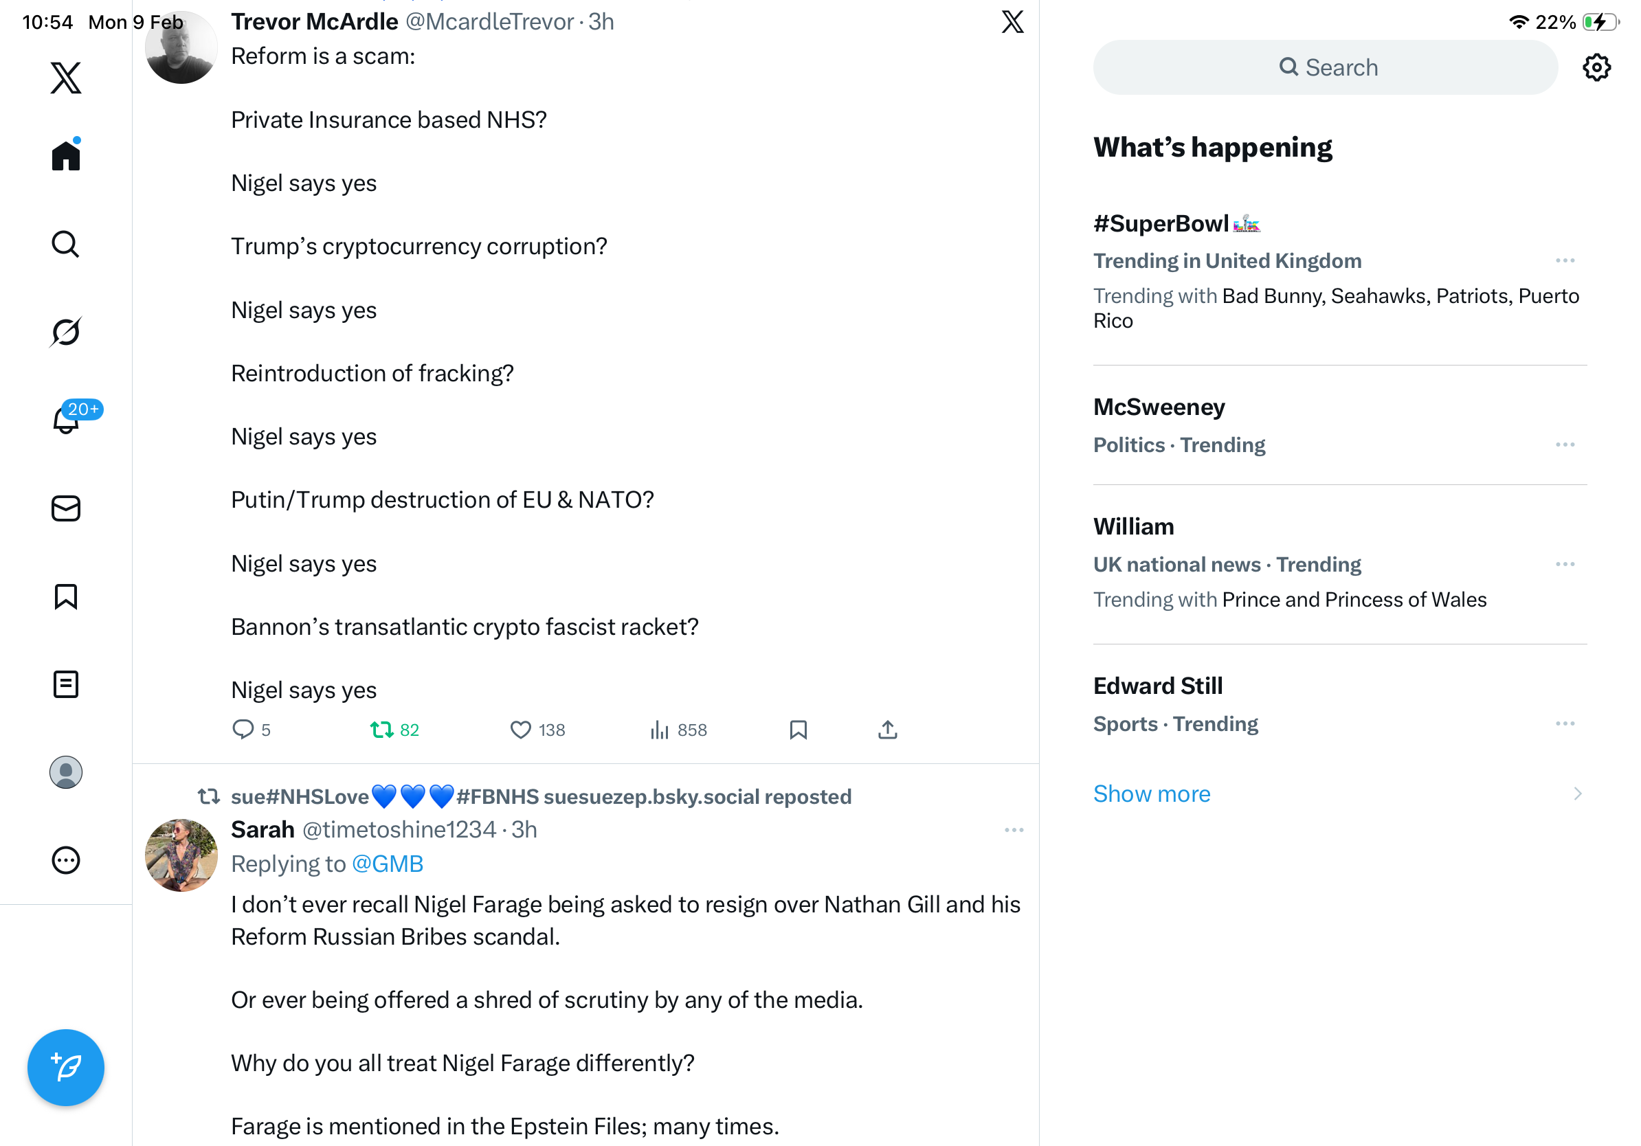The image size is (1641, 1146).
Task: Open the Bookmarks sidebar item
Action: tap(66, 596)
